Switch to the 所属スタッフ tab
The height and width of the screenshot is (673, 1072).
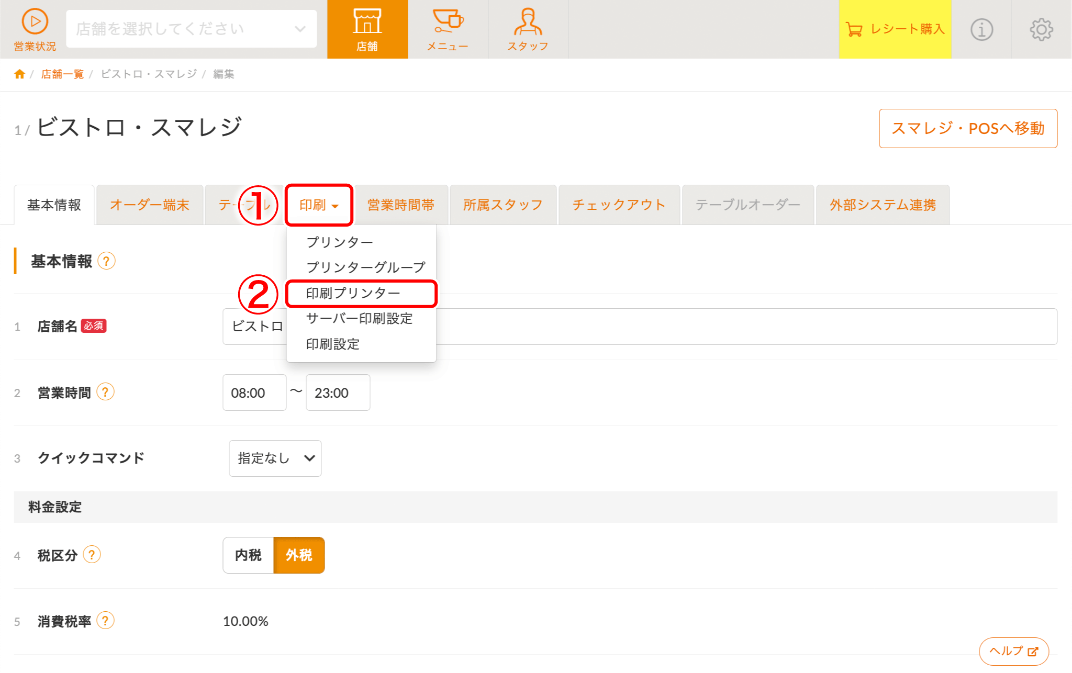(503, 205)
